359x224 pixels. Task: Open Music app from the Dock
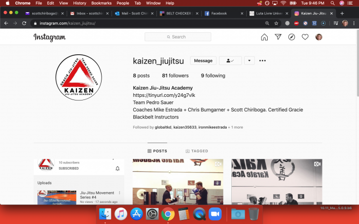[121, 214]
